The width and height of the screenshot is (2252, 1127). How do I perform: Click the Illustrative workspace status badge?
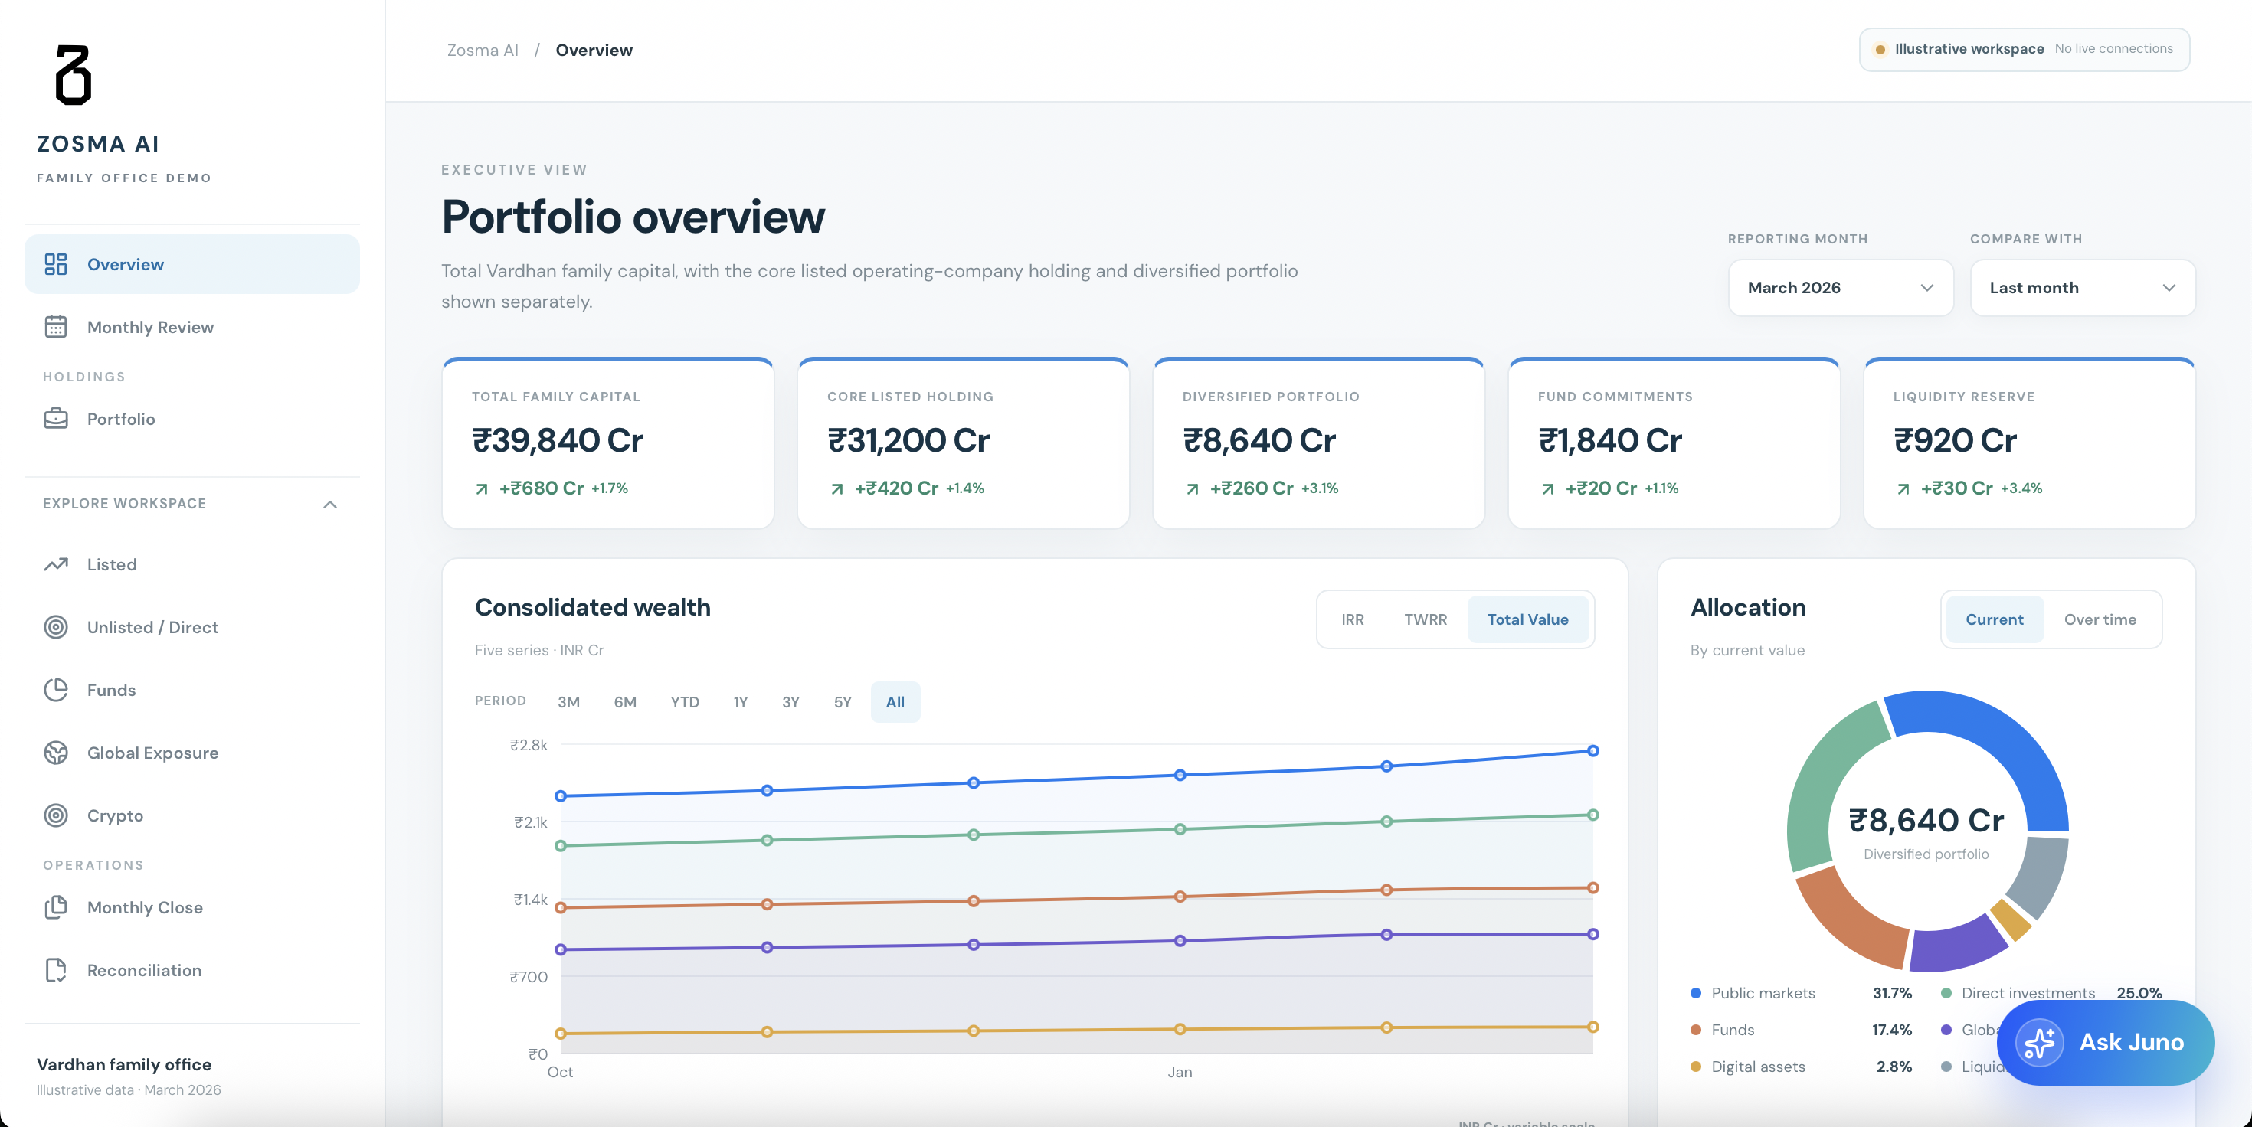(2024, 50)
